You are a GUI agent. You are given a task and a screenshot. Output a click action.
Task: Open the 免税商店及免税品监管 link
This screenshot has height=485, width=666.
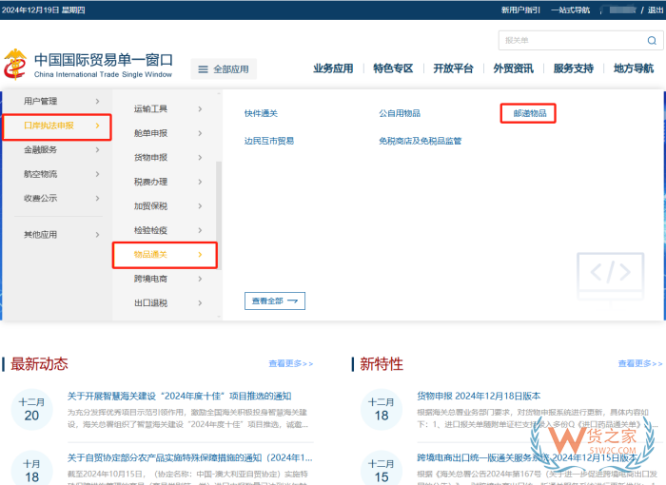[x=420, y=141]
